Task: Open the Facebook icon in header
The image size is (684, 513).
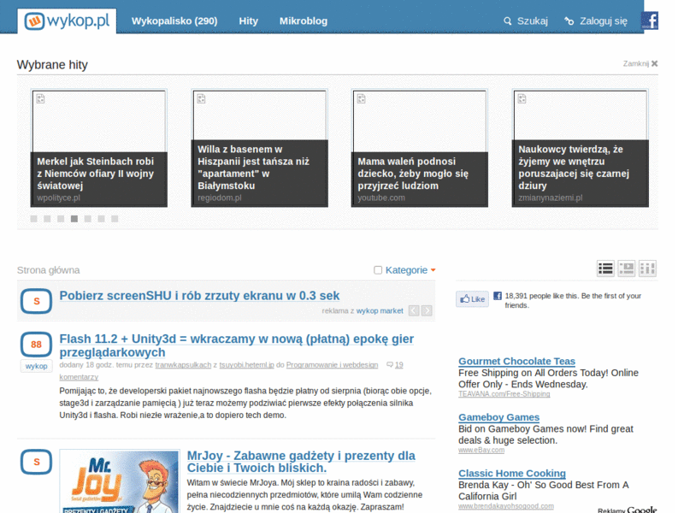Action: click(649, 21)
